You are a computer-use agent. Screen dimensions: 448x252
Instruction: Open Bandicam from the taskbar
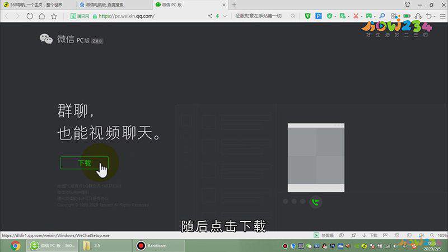[158, 246]
